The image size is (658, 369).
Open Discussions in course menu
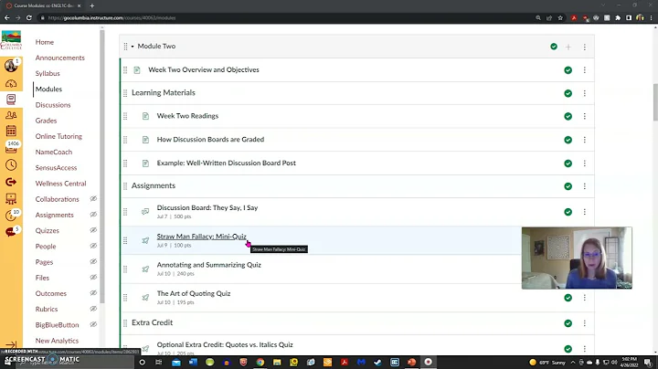tap(53, 105)
